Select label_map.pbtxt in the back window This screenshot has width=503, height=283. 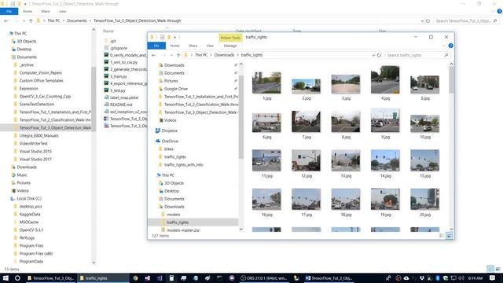point(124,97)
